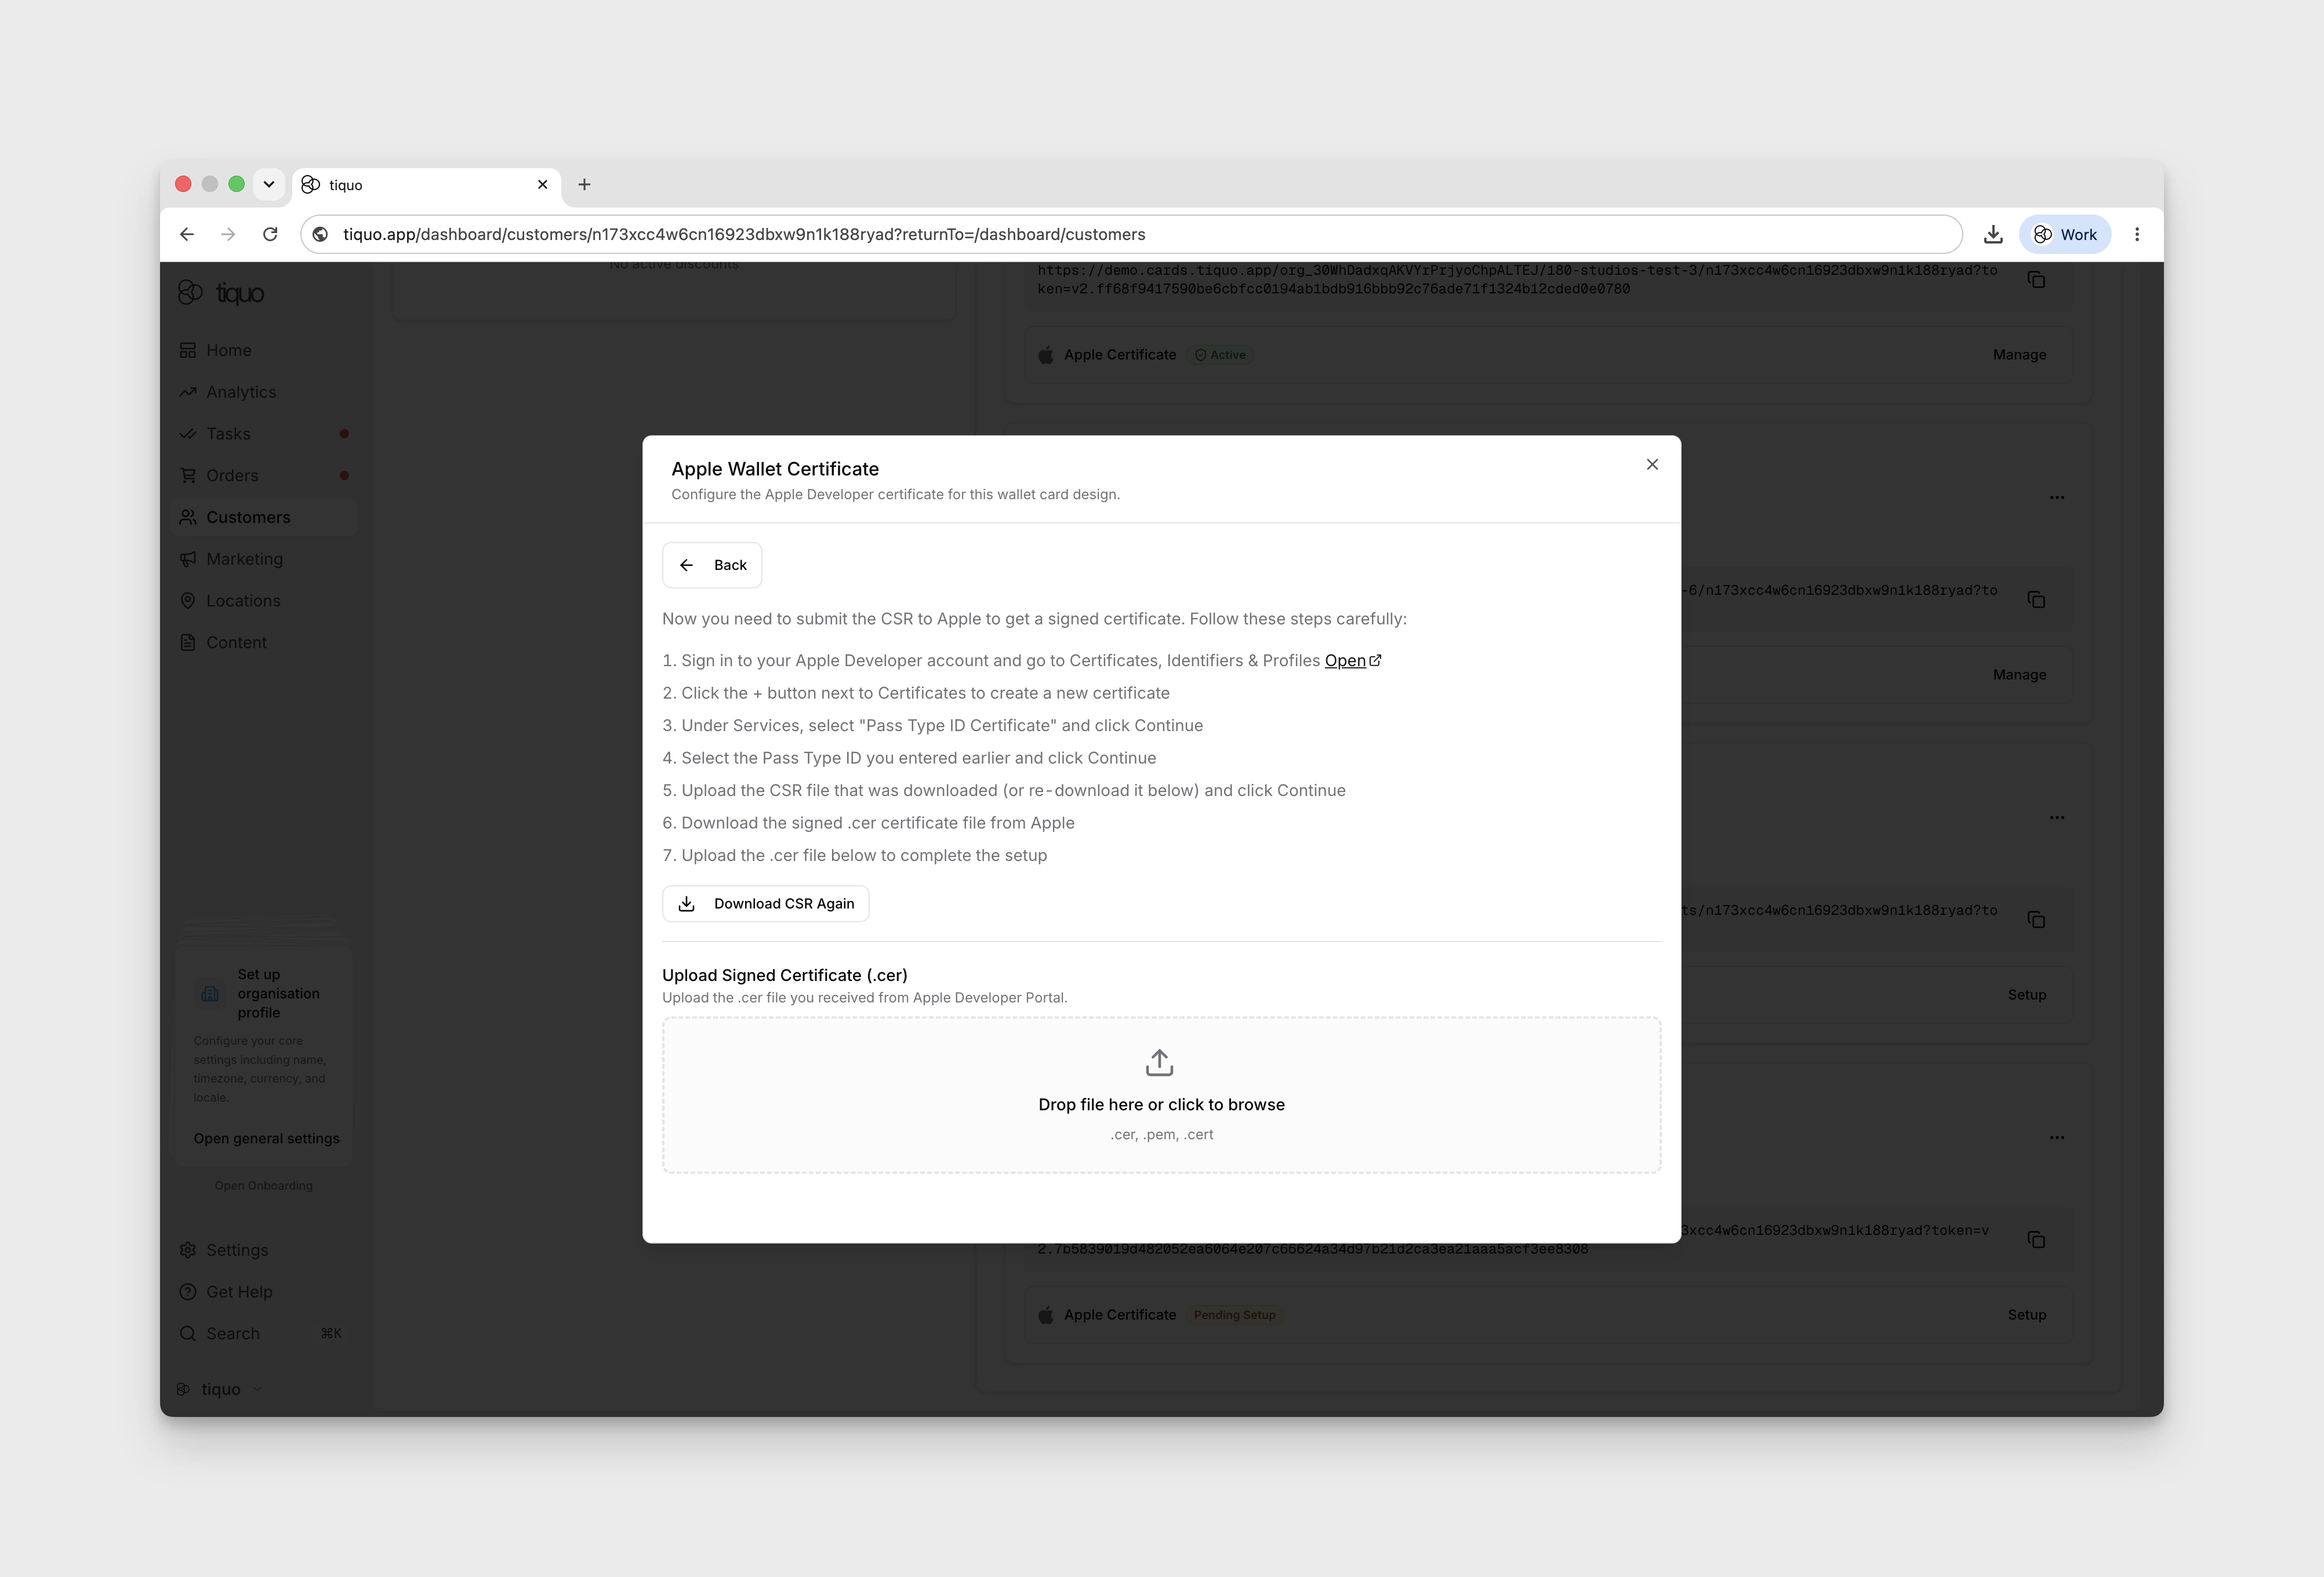Image resolution: width=2324 pixels, height=1577 pixels.
Task: Click the Pending Setup status badge
Action: (1234, 1315)
